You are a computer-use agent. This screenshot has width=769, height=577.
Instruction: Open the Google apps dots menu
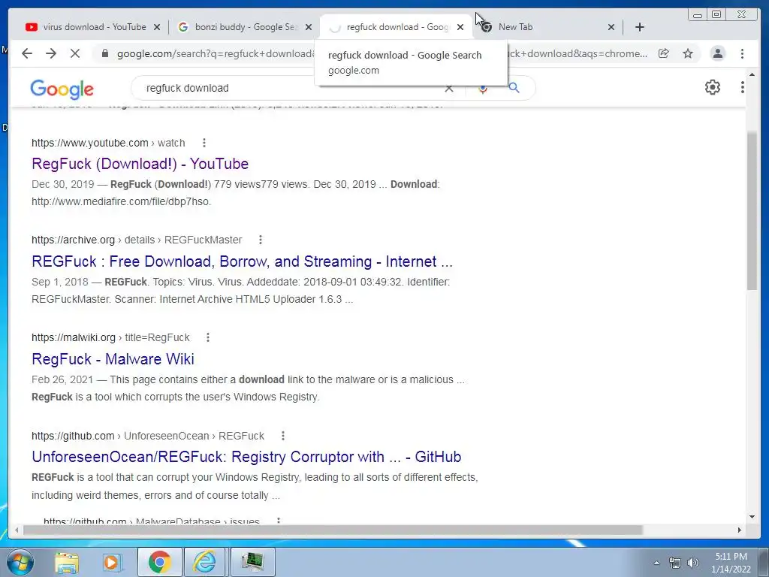pyautogui.click(x=743, y=87)
